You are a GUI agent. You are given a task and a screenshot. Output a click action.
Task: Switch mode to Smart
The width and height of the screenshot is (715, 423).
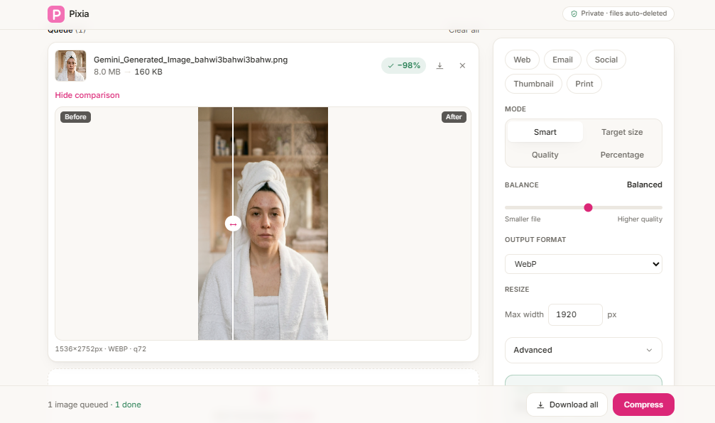(545, 132)
